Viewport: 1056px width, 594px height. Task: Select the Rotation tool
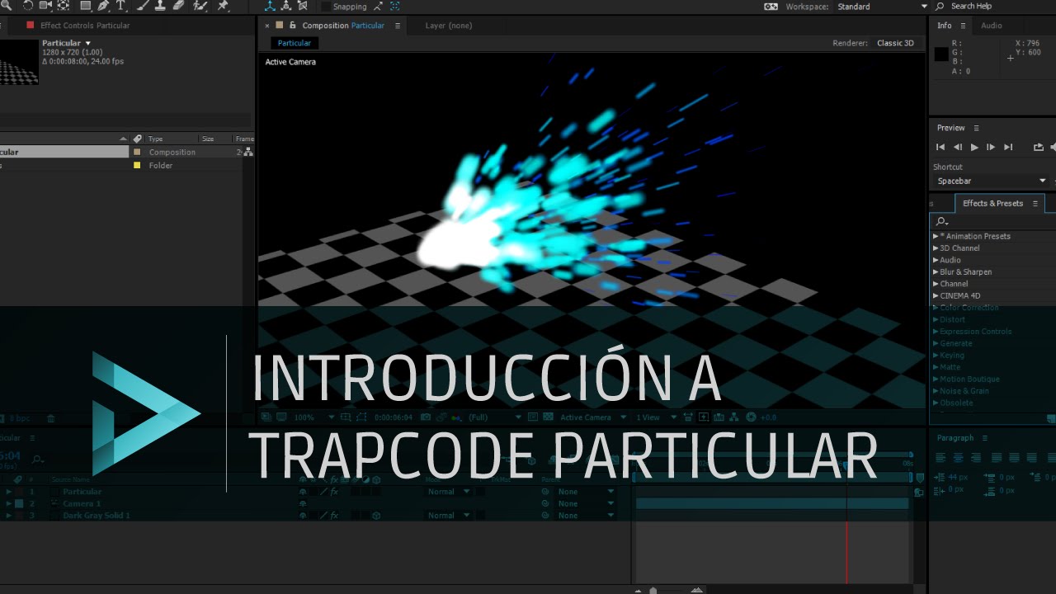[x=27, y=6]
